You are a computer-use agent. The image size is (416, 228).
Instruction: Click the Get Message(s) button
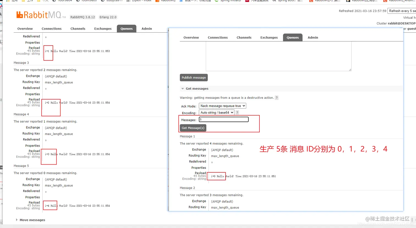pos(193,128)
